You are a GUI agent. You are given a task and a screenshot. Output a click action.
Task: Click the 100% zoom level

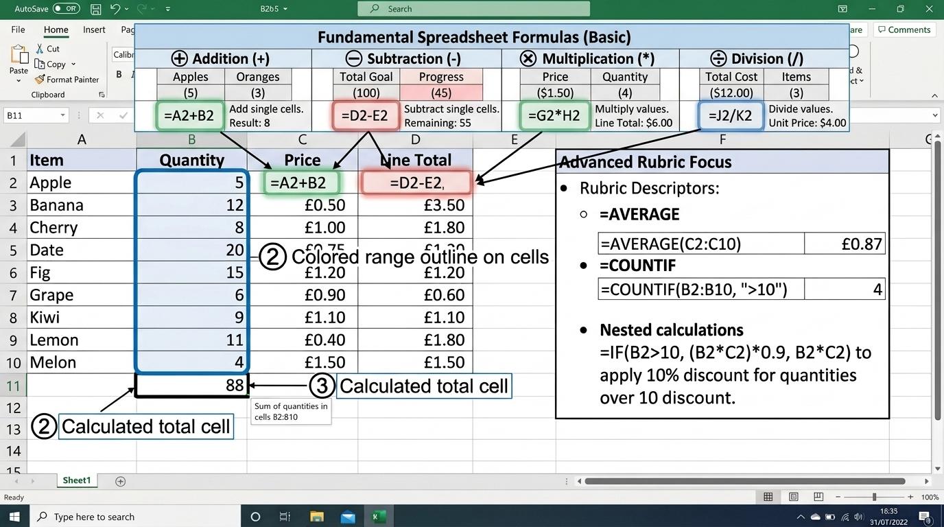point(930,497)
